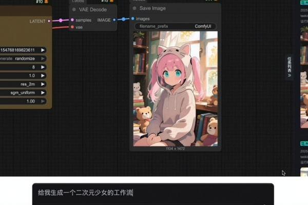Edit the filename_prefix ComfyUI field
This screenshot has height=205, width=308.
175,26
